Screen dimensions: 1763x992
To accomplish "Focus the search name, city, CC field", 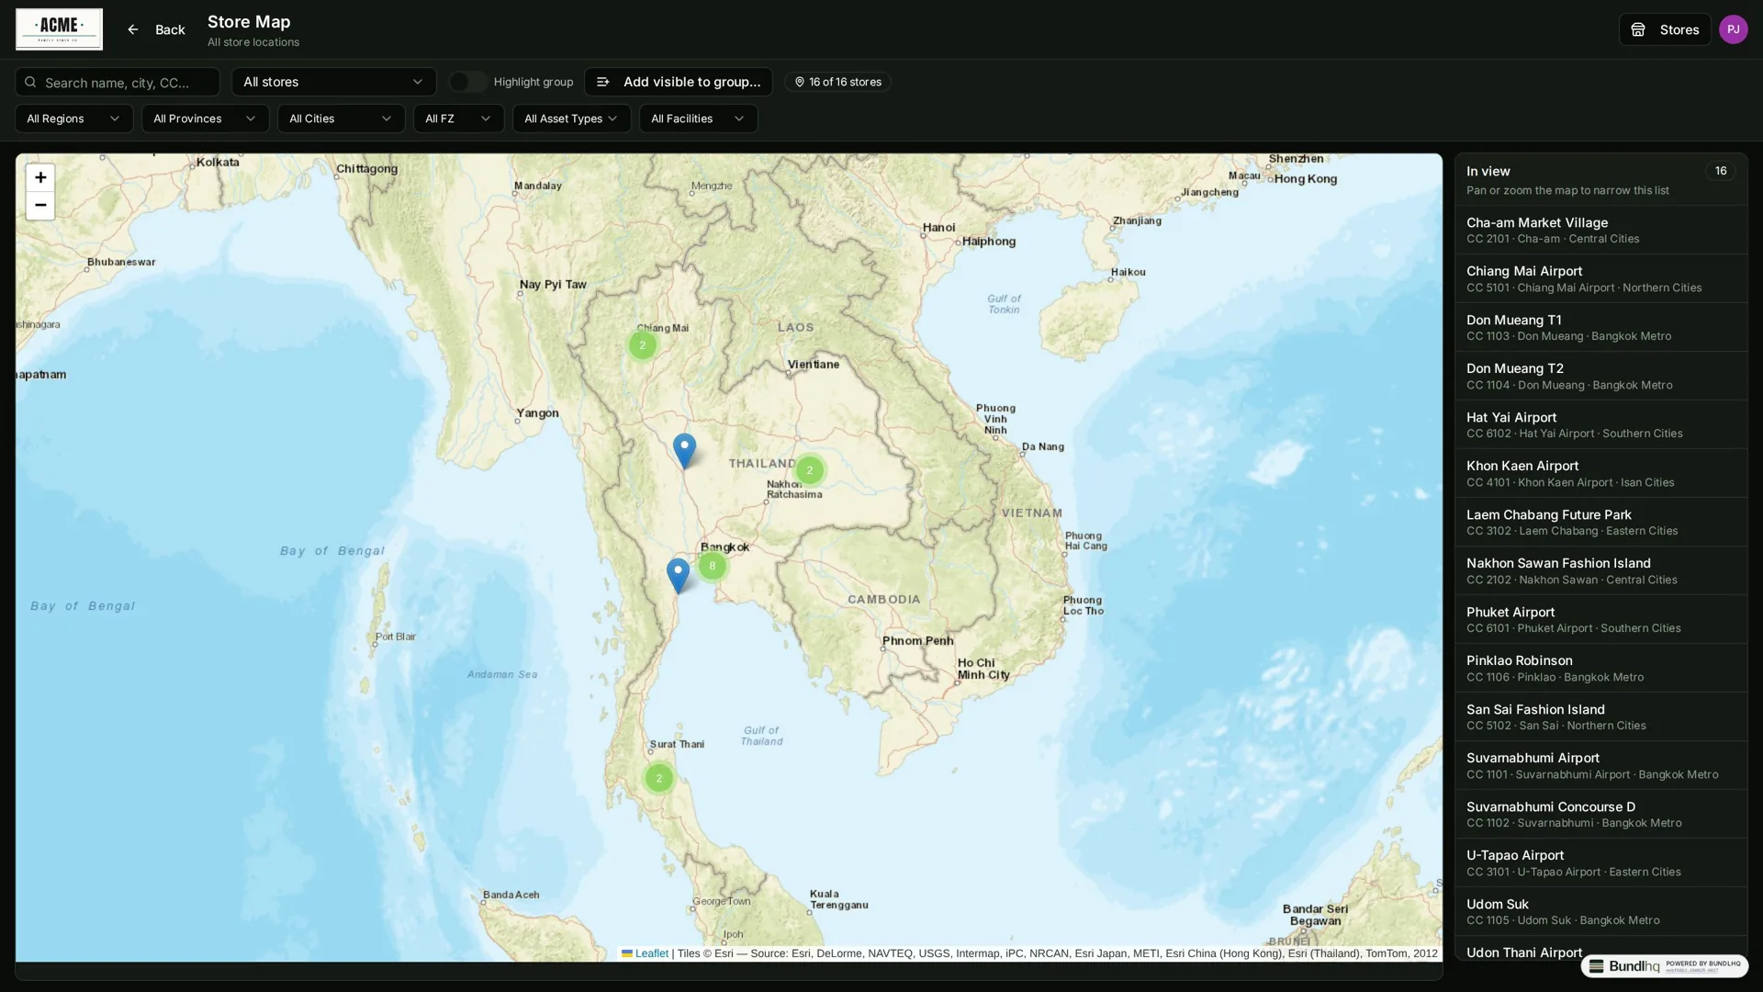I will tap(118, 82).
